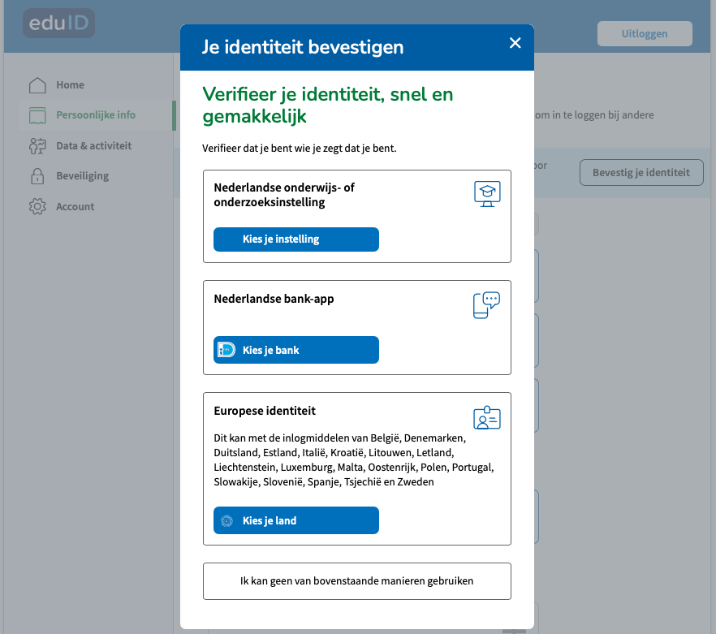Open Data & activiteit in the sidebar

[96, 145]
